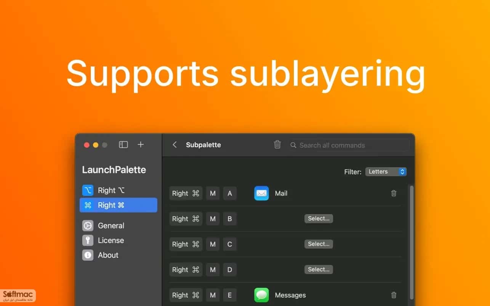Click Select... for the M D shortcut

[319, 269]
